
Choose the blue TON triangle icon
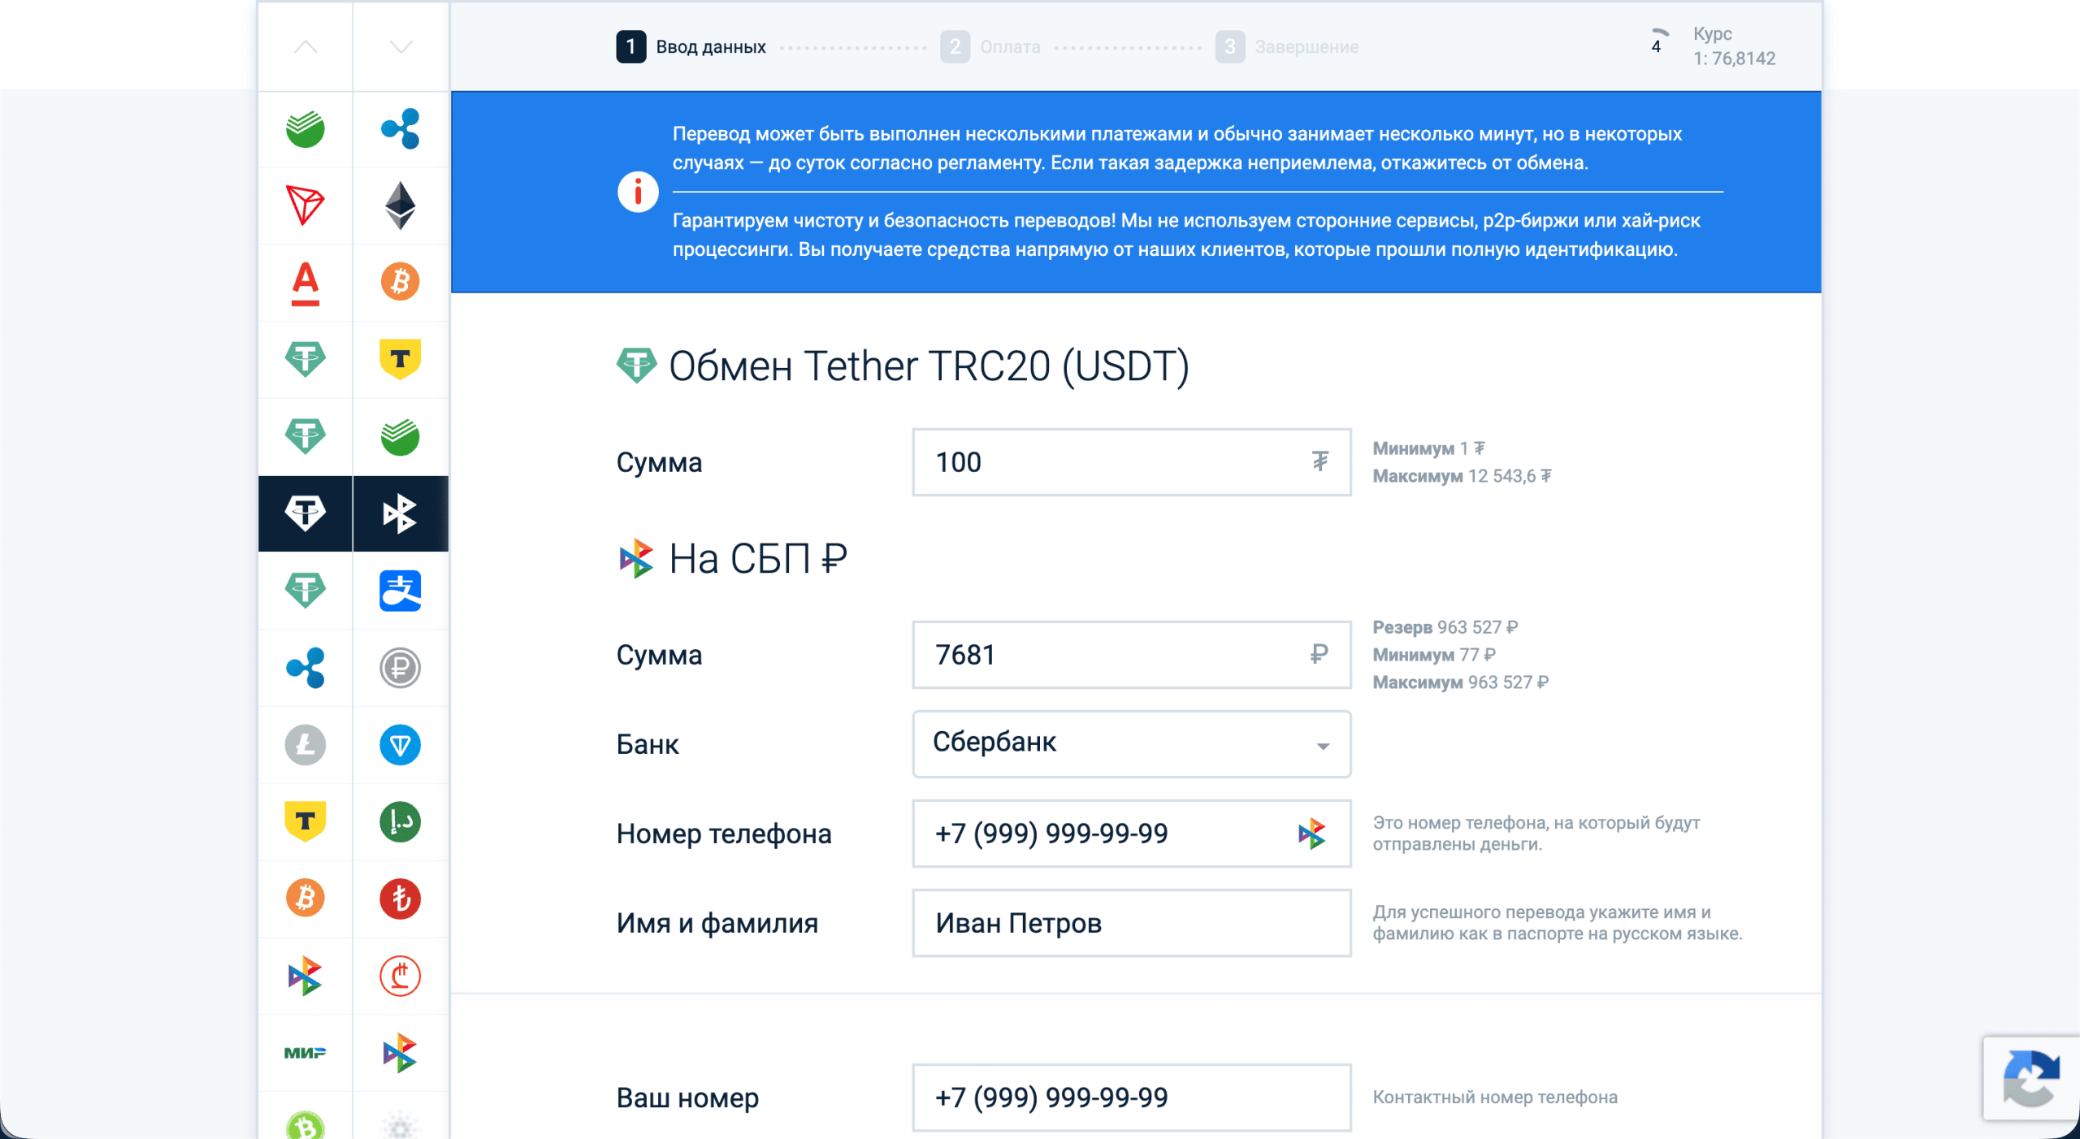point(400,745)
